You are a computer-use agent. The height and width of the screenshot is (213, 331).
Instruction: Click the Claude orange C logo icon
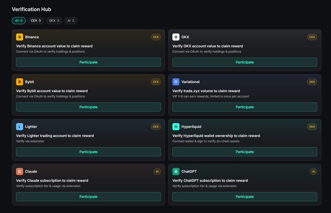pyautogui.click(x=19, y=172)
